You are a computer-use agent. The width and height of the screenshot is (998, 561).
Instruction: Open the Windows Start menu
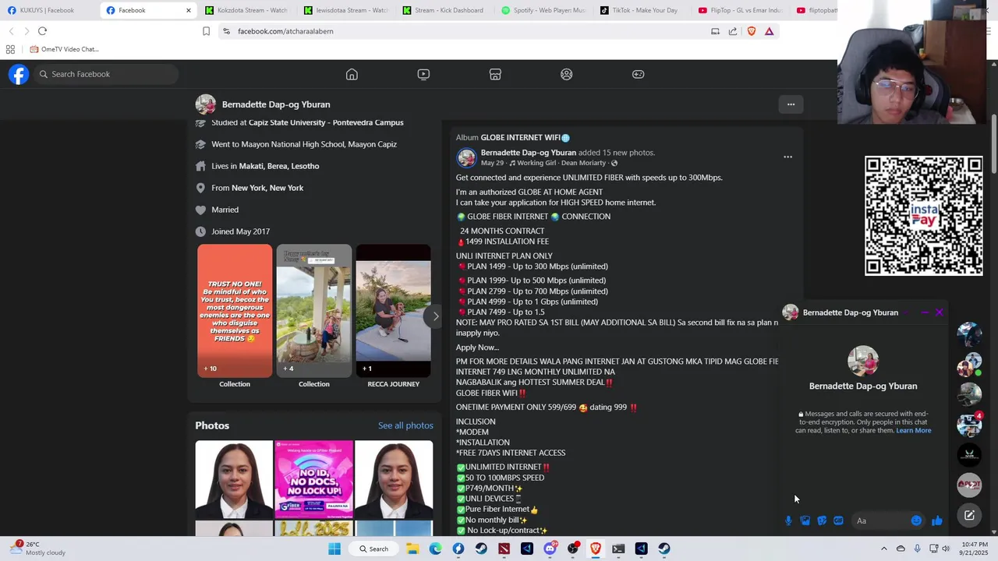click(334, 549)
